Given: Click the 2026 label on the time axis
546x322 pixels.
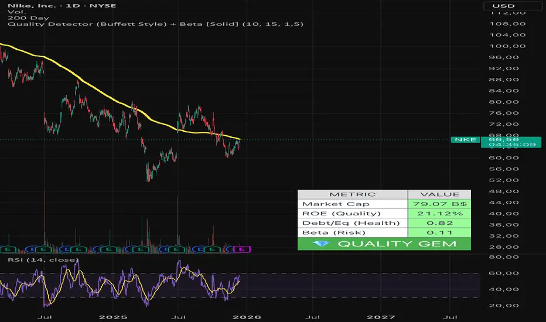Looking at the screenshot, I should [247, 317].
